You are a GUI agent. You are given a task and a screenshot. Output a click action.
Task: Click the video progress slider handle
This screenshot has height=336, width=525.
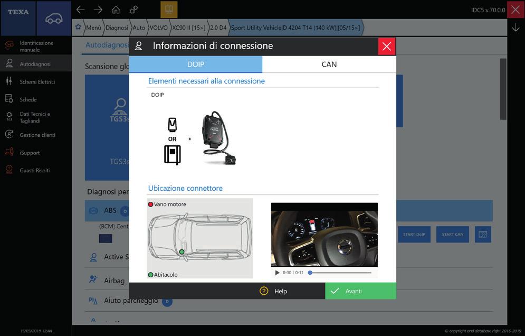(310, 273)
